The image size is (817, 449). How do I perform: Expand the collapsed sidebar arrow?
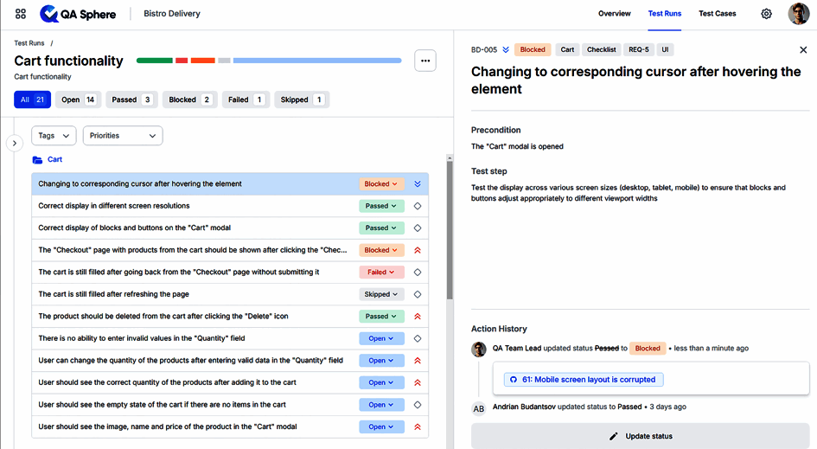click(15, 143)
